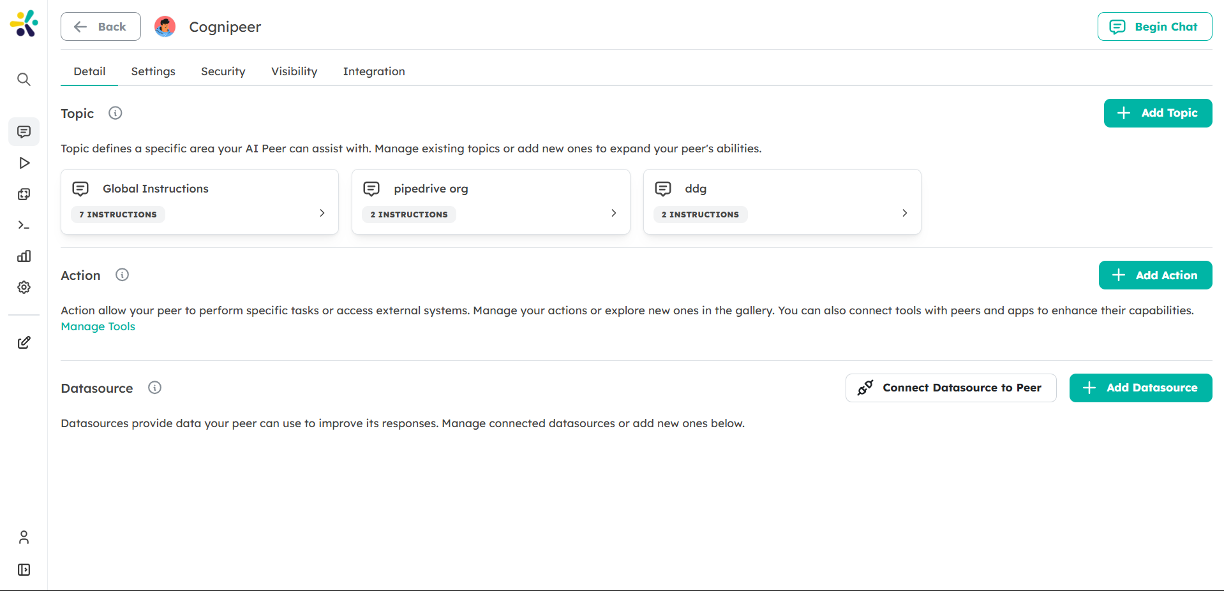This screenshot has height=591, width=1224.
Task: Switch to the Integration tab
Action: tap(374, 71)
